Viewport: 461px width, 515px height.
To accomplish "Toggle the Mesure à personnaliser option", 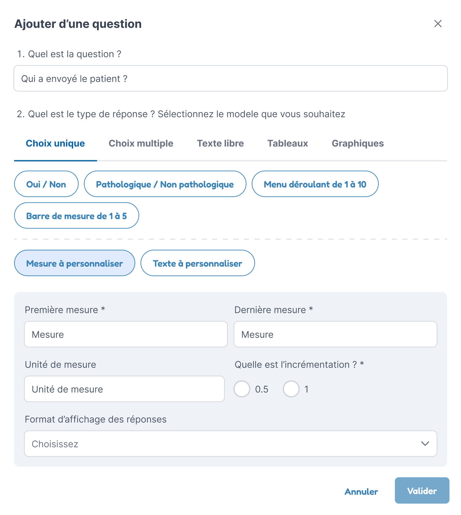I will [74, 263].
